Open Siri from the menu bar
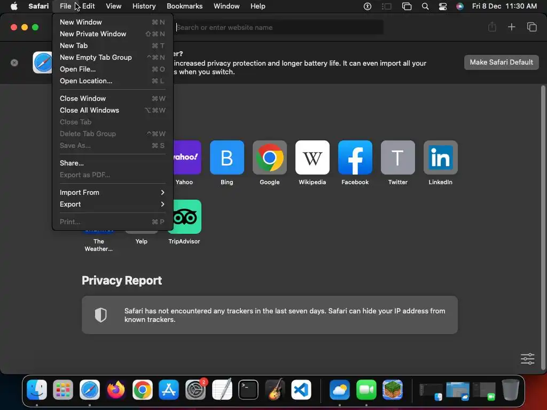Viewport: 547px width, 410px height. coord(460,6)
